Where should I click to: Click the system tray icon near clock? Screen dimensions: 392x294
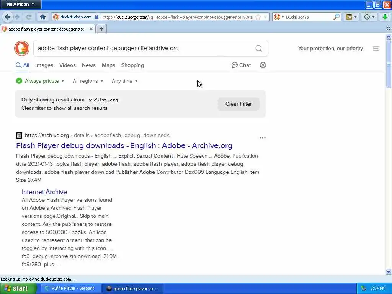click(363, 288)
